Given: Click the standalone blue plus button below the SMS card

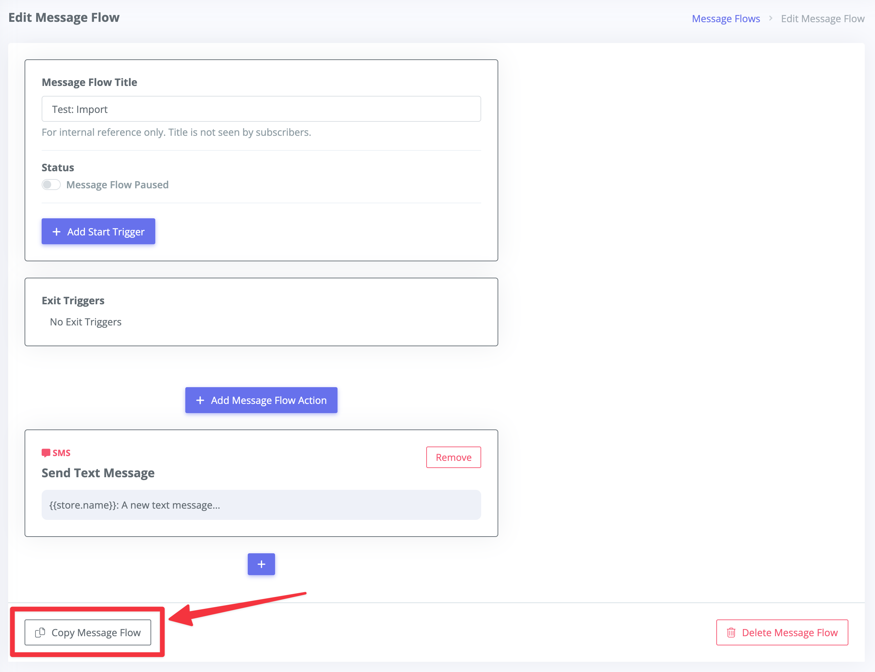Looking at the screenshot, I should (261, 564).
